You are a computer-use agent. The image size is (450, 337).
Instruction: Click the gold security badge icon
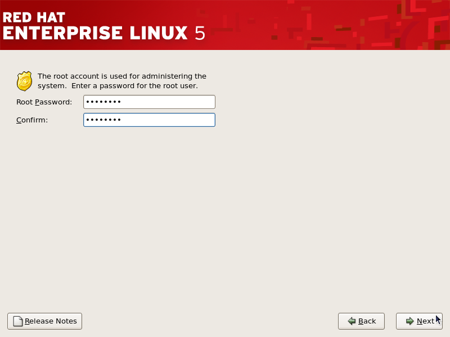pos(24,81)
